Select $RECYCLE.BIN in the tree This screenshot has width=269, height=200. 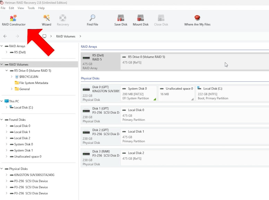(x=29, y=77)
